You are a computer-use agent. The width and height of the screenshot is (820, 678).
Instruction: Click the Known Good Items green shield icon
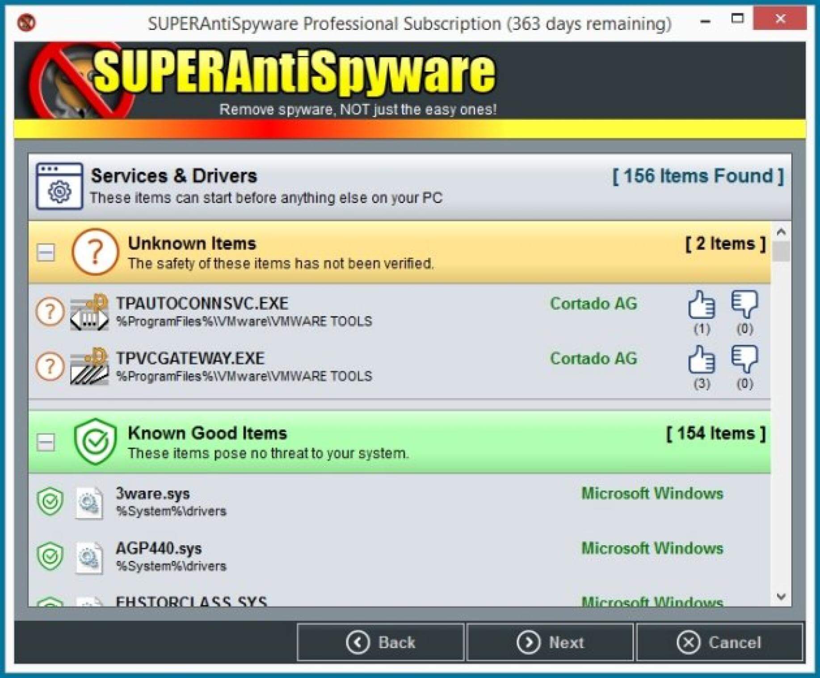click(x=95, y=442)
